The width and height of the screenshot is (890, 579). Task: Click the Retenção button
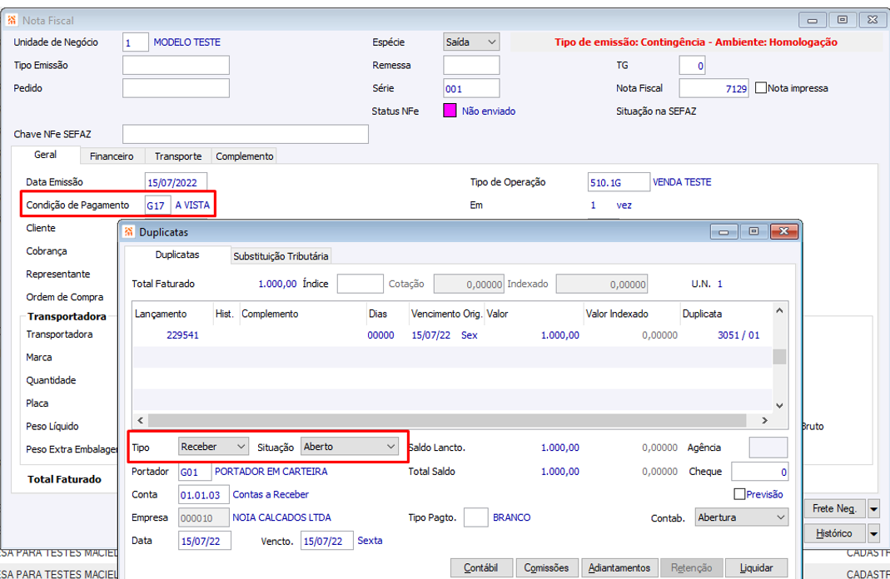691,567
